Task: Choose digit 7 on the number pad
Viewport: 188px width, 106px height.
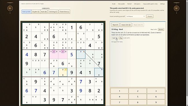Action: pos(120,103)
